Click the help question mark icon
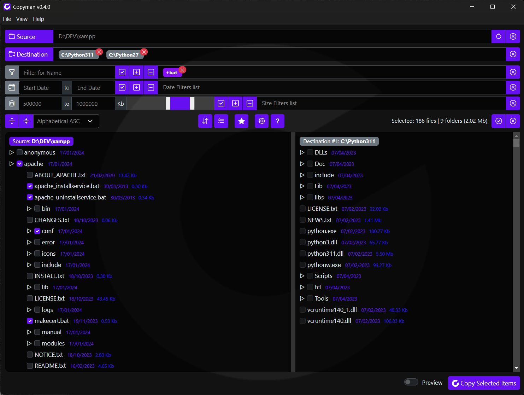 coord(278,121)
